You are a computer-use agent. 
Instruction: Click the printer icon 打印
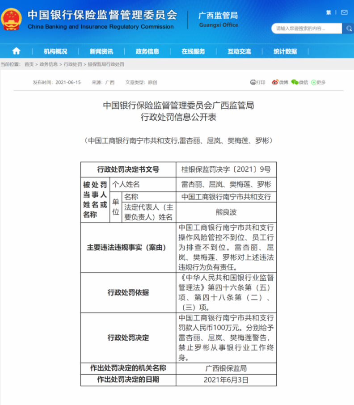258,82
